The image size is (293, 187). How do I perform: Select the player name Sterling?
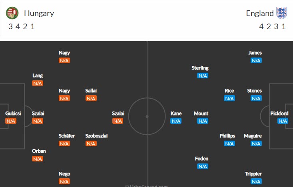point(200,68)
